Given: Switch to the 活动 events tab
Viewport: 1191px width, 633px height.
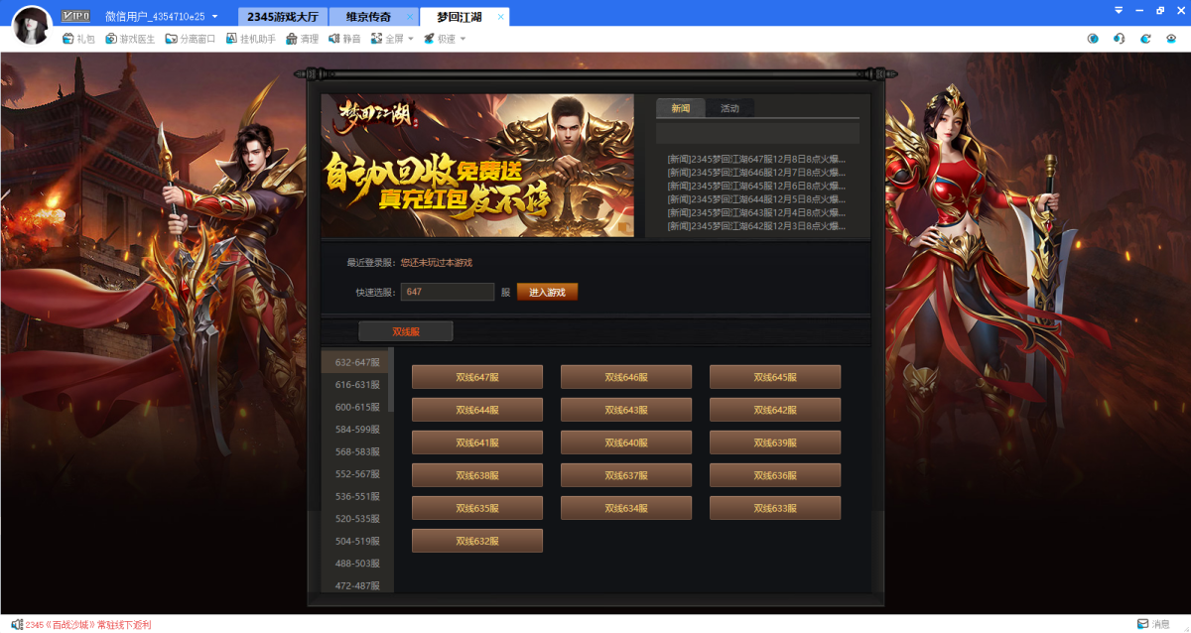Looking at the screenshot, I should (x=729, y=108).
